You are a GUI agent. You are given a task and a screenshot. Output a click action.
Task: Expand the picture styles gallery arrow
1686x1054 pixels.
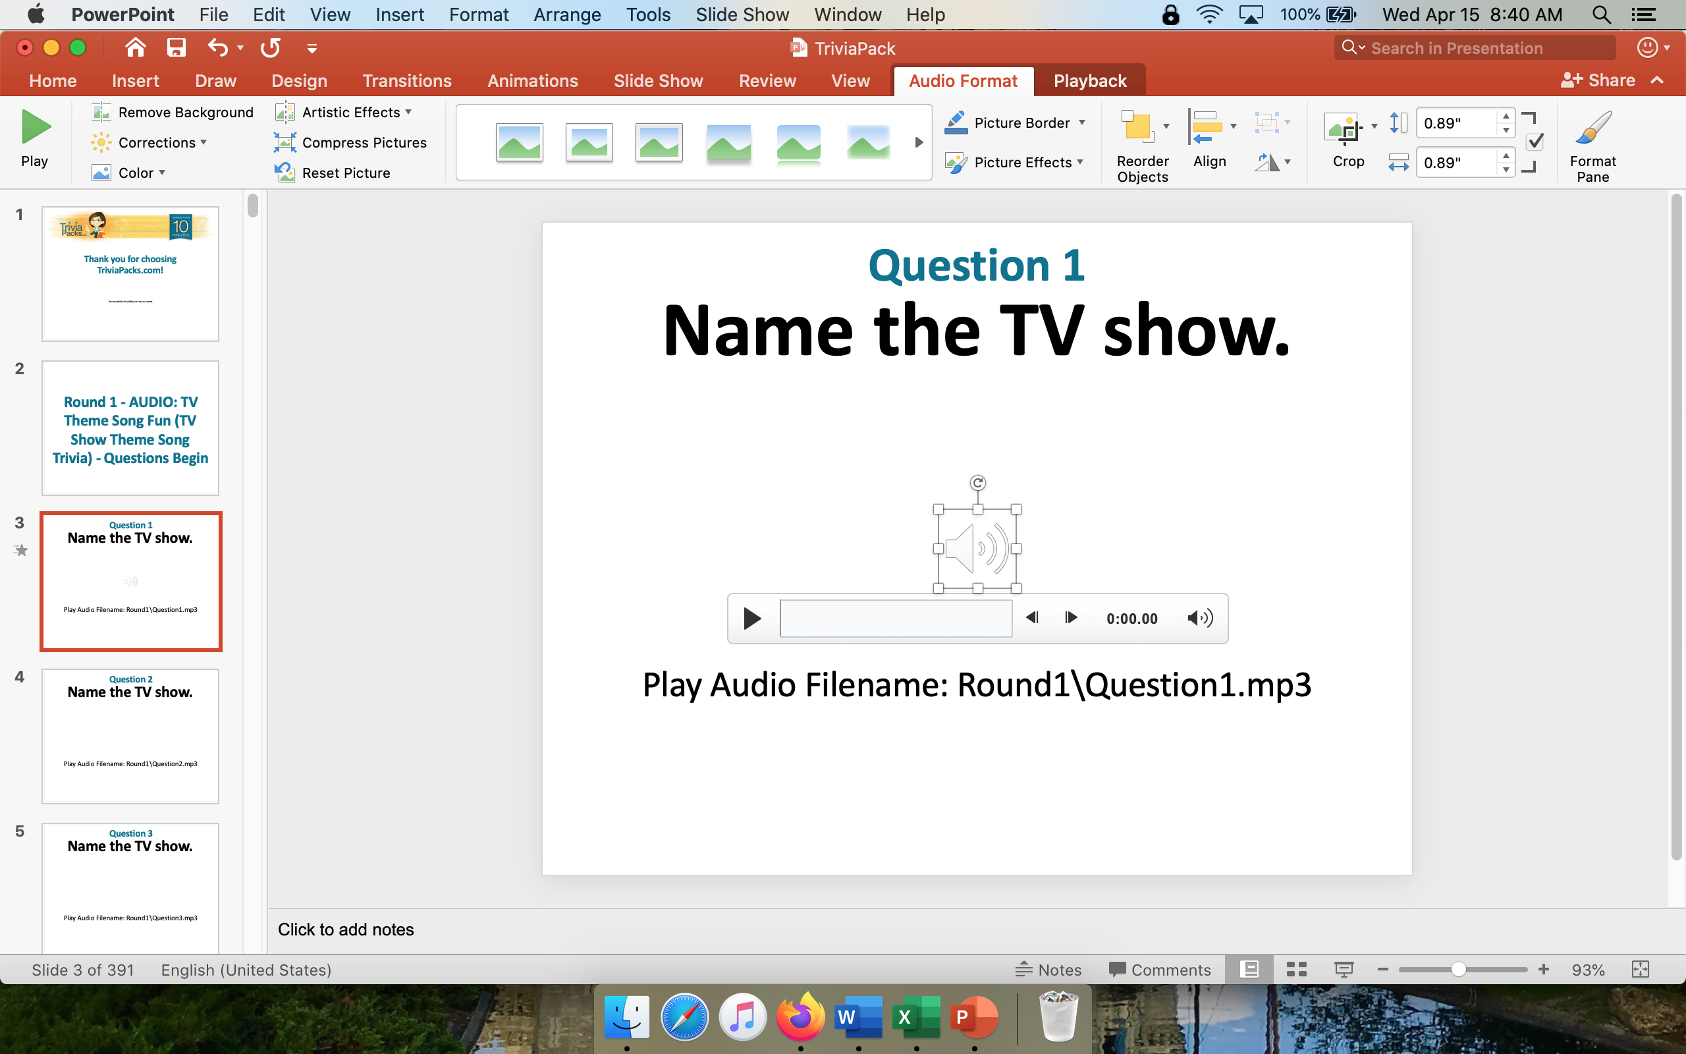(x=919, y=142)
